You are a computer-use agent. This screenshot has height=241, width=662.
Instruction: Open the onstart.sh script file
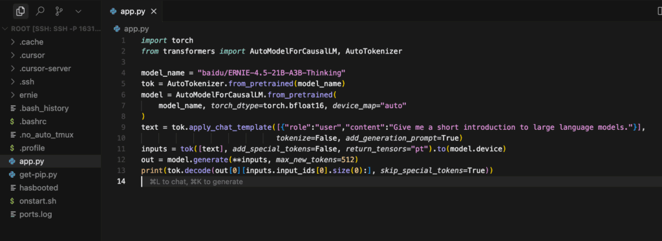pyautogui.click(x=50, y=202)
